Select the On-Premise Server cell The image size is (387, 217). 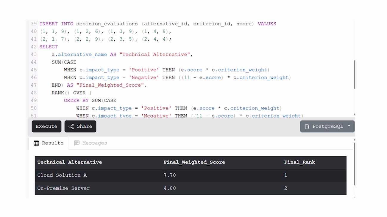[63, 189]
